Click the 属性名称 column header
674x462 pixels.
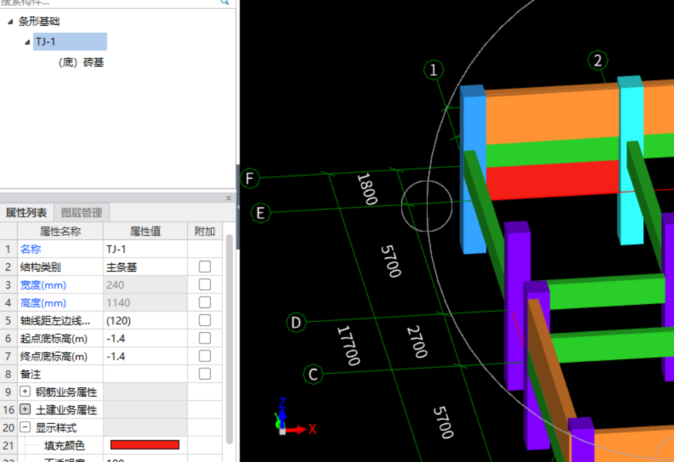60,231
